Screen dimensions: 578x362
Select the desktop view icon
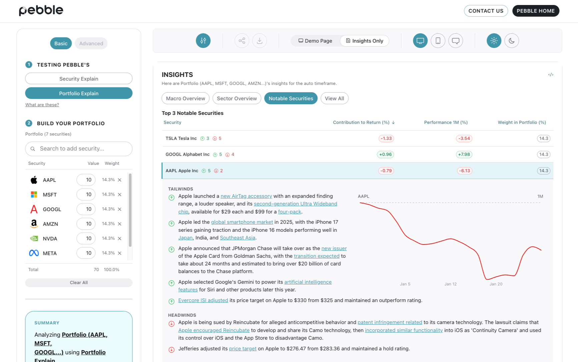click(x=420, y=41)
